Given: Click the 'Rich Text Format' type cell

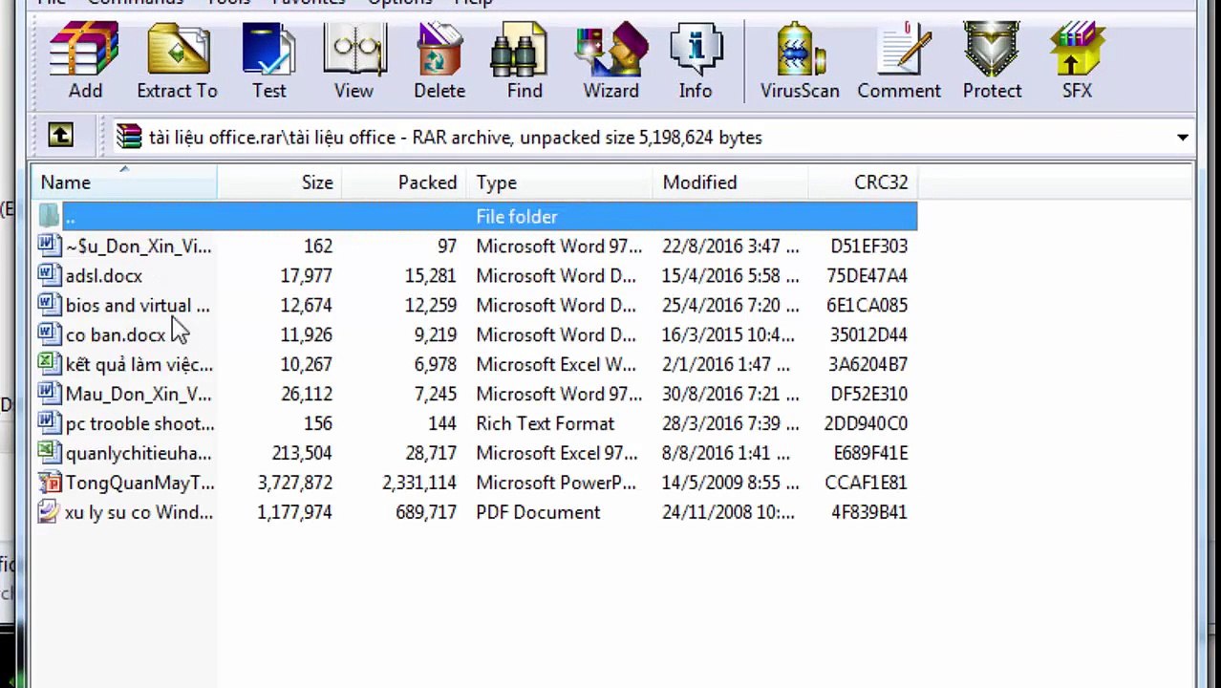Looking at the screenshot, I should click(x=545, y=424).
